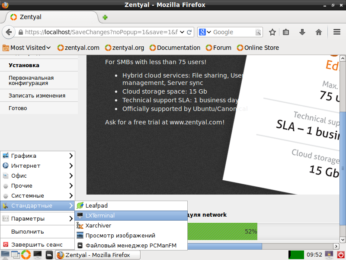Open the LXDE start menu icon in the taskbar
Screen dimensions: 346x260
coord(5,255)
